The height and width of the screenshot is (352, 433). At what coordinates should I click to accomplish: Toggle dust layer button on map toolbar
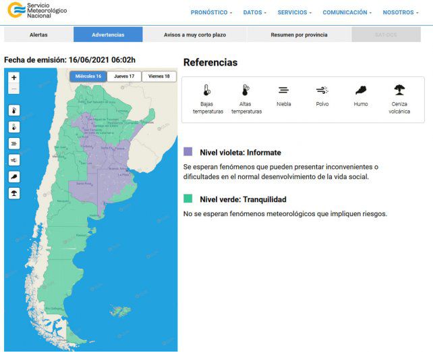(14, 160)
